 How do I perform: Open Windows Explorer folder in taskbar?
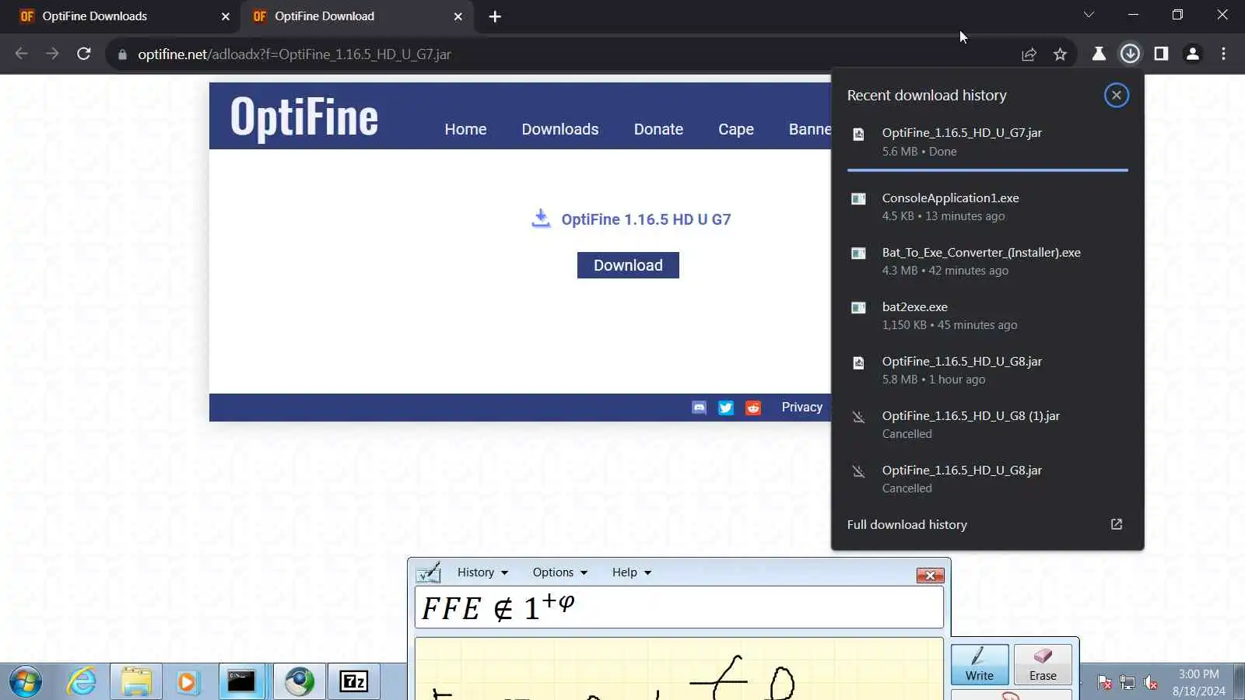[x=136, y=681]
